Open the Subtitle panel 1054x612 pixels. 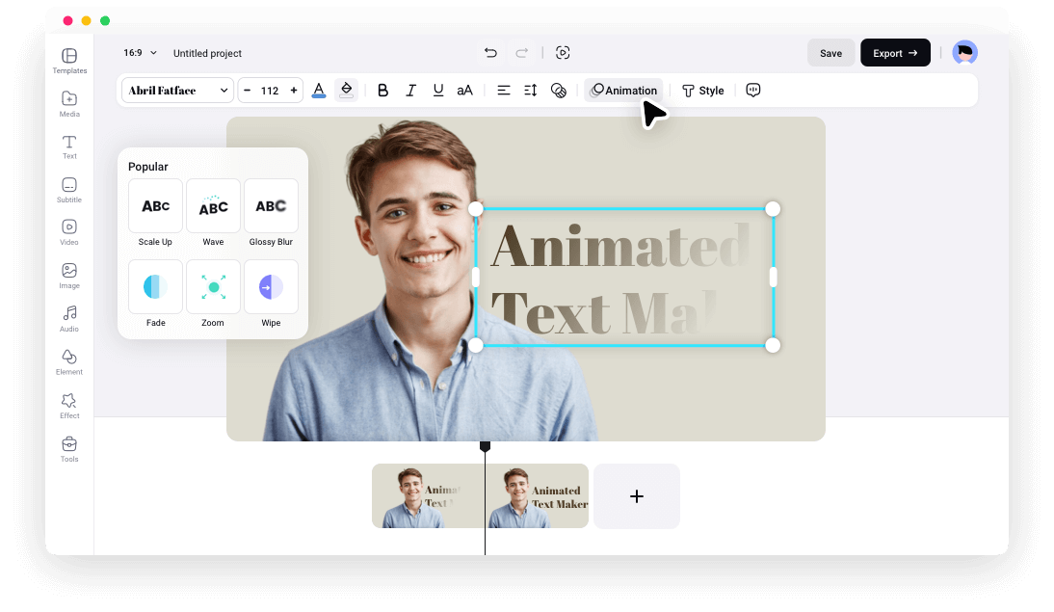[x=68, y=191]
